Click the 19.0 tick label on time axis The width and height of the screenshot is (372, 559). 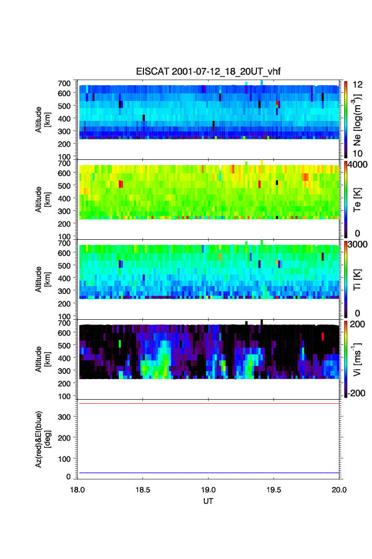pos(209,489)
